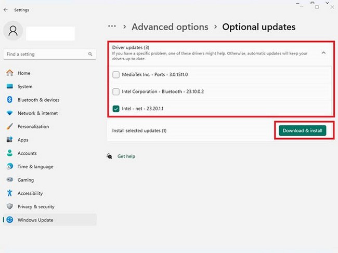Open System settings label
This screenshot has height=253, width=338.
tap(25, 86)
